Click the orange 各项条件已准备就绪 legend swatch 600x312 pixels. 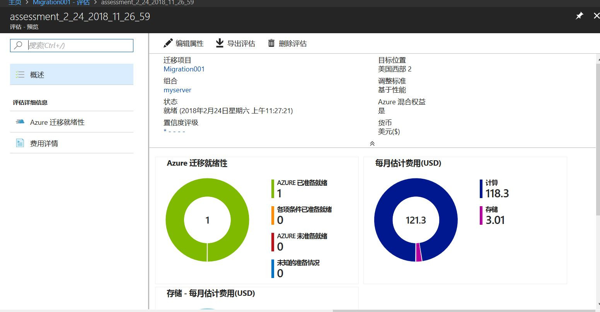pyautogui.click(x=273, y=215)
